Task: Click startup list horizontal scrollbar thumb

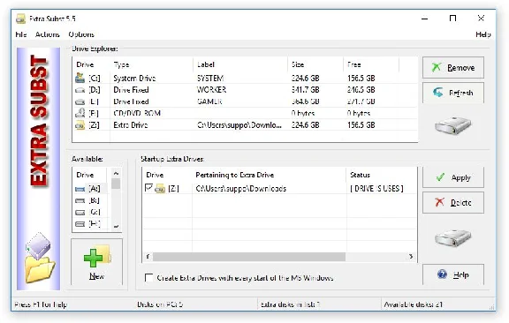Action: coord(249,257)
